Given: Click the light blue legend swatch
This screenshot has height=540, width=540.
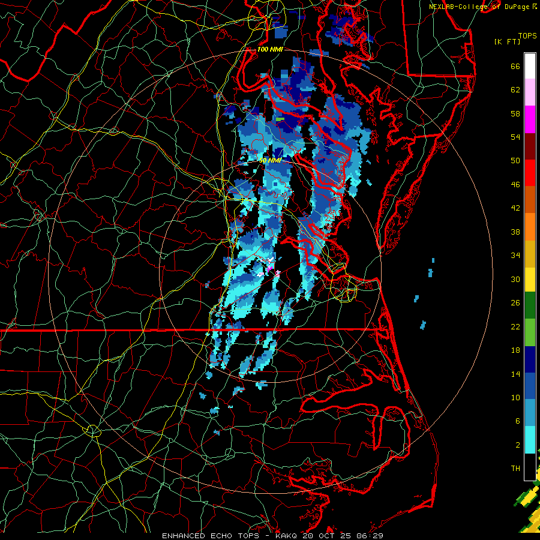Looking at the screenshot, I should tap(530, 413).
